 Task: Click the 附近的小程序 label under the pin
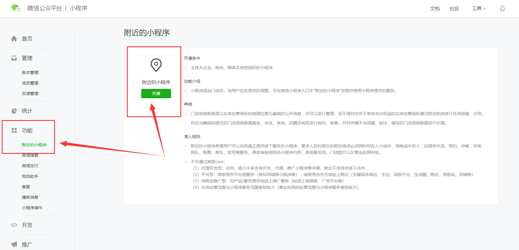coord(156,82)
